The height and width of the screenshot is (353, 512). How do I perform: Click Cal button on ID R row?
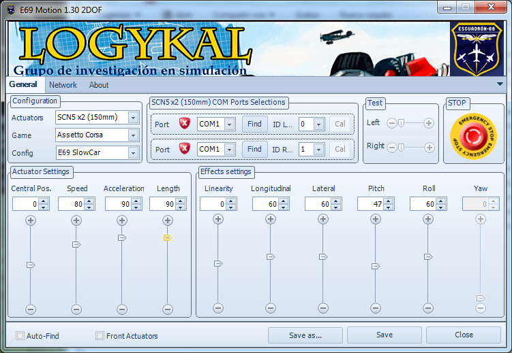[x=340, y=149]
